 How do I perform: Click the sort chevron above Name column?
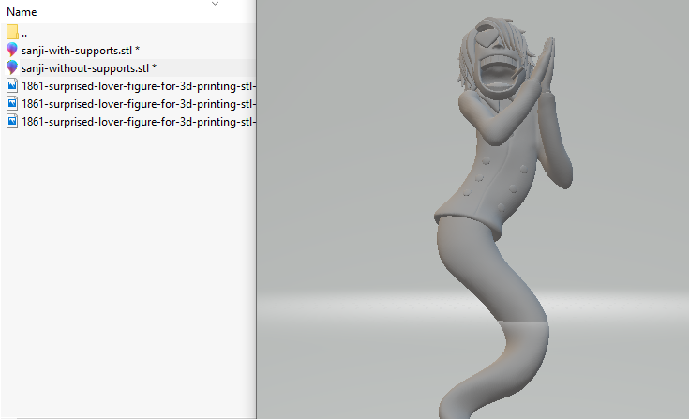tap(215, 4)
